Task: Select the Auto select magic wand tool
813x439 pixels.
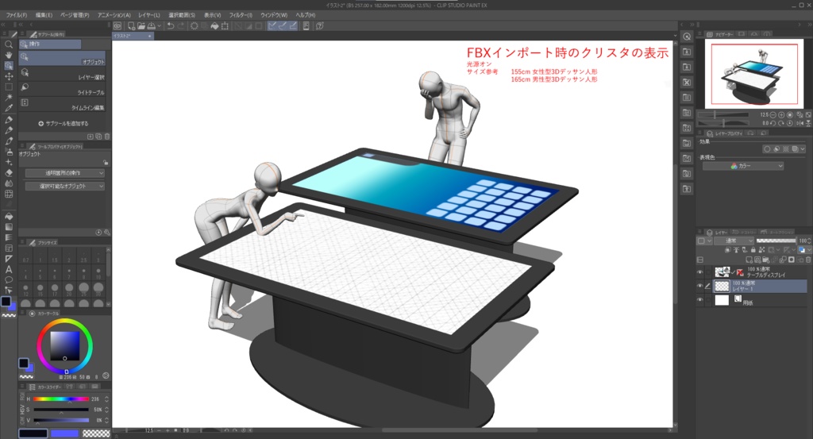Action: pos(8,98)
